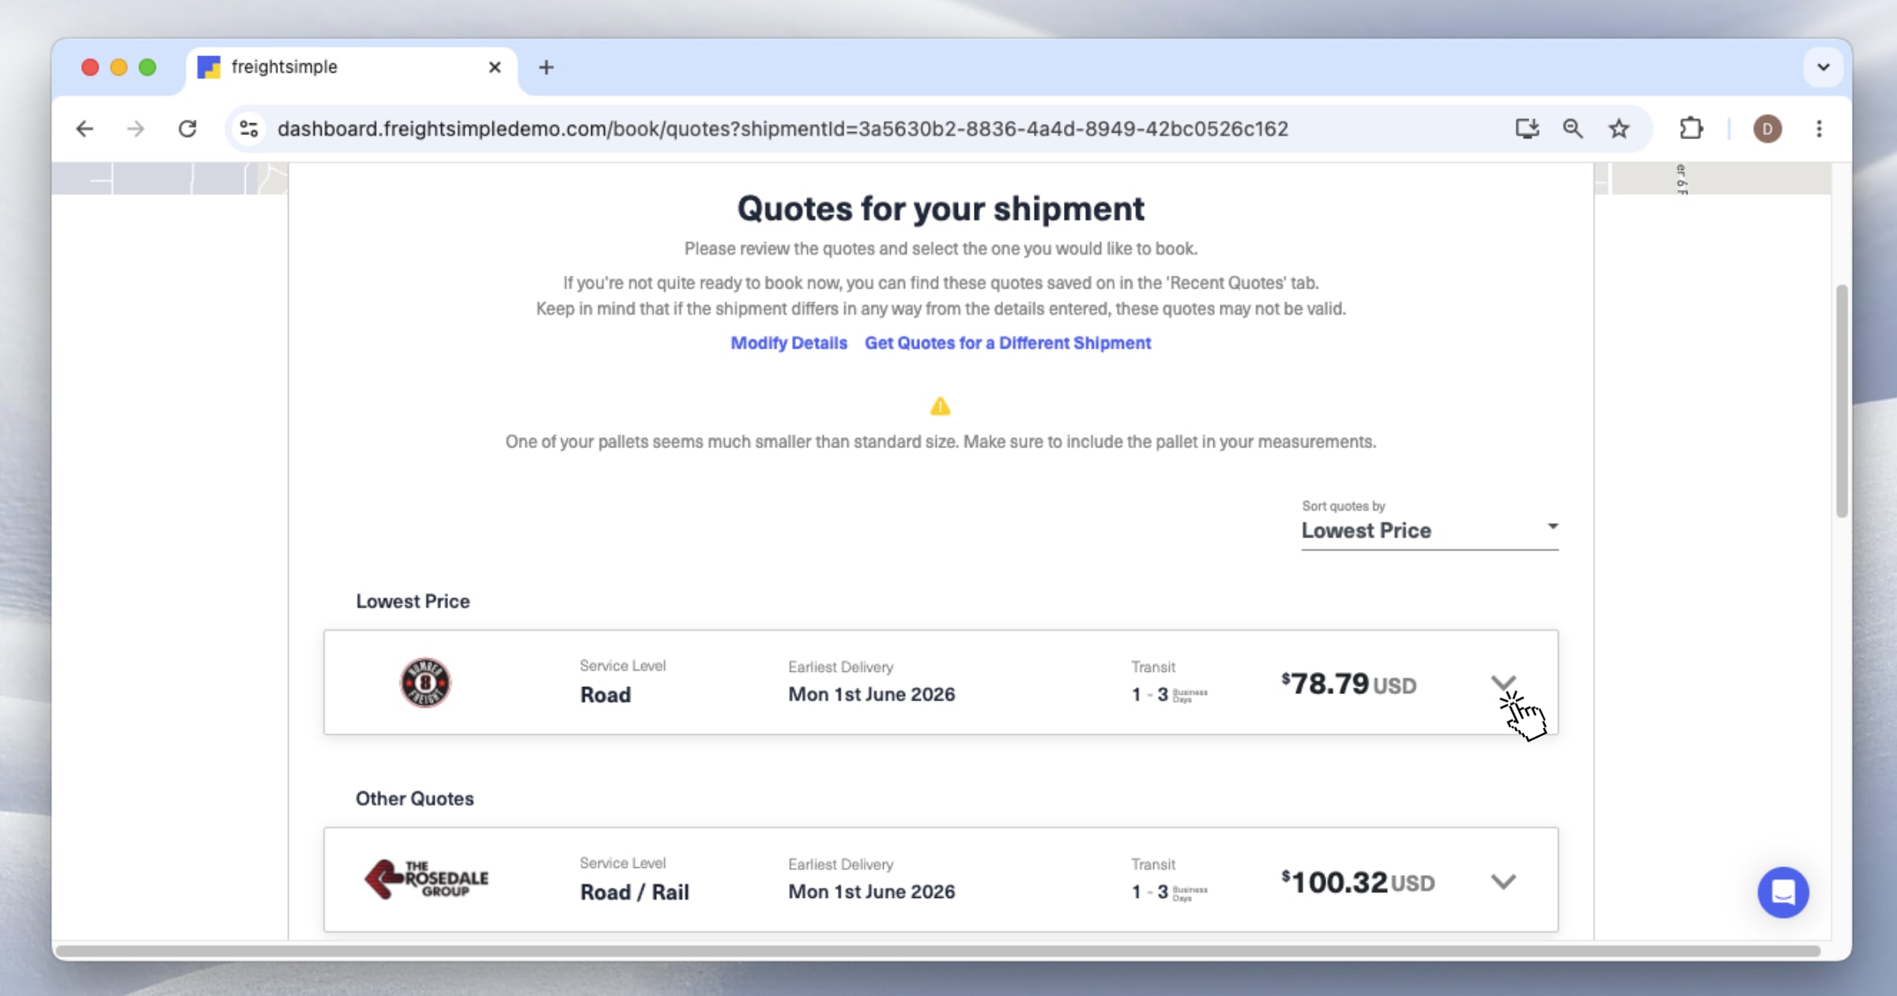Click the zoom magnifier icon
The width and height of the screenshot is (1897, 996).
click(x=1573, y=129)
